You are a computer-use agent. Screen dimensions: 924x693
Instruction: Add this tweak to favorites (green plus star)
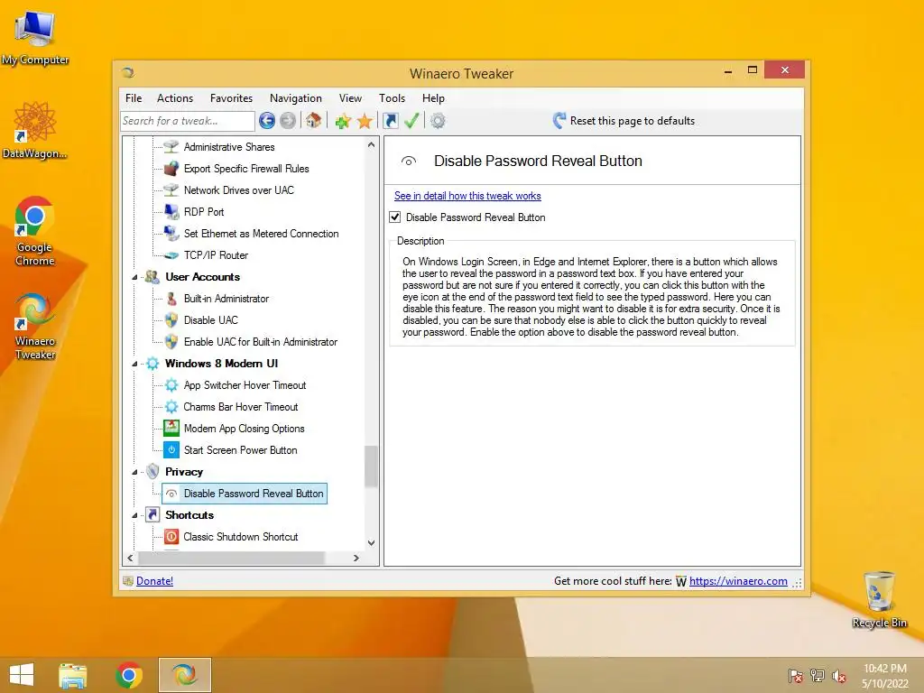point(343,121)
